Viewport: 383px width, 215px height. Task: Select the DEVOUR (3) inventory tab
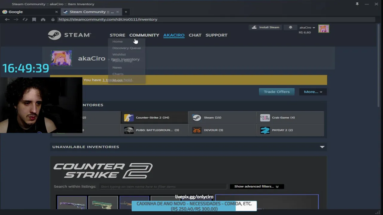222,130
